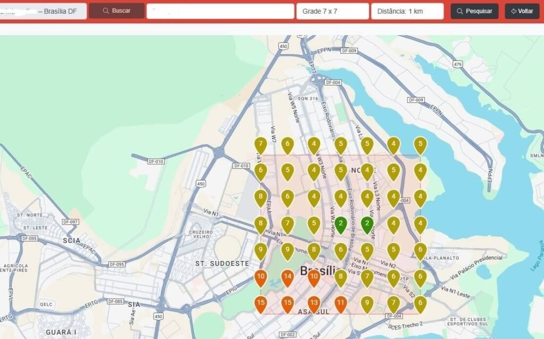
Task: Click the orange map pin numbered 14
Action: coord(287,277)
